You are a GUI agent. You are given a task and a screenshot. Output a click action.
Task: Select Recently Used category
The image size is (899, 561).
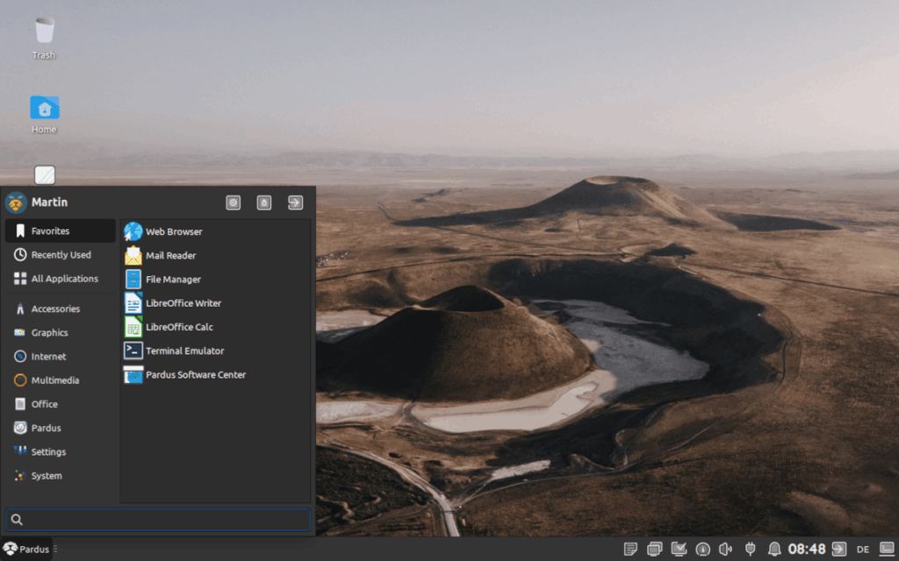61,255
